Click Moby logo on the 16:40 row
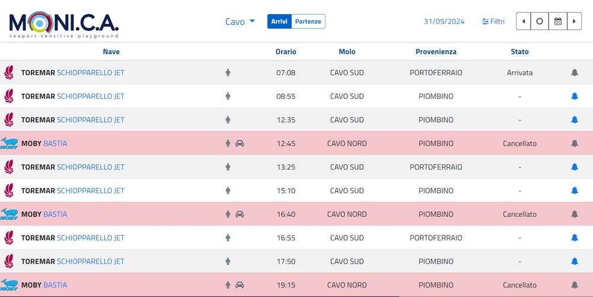 tap(9, 214)
